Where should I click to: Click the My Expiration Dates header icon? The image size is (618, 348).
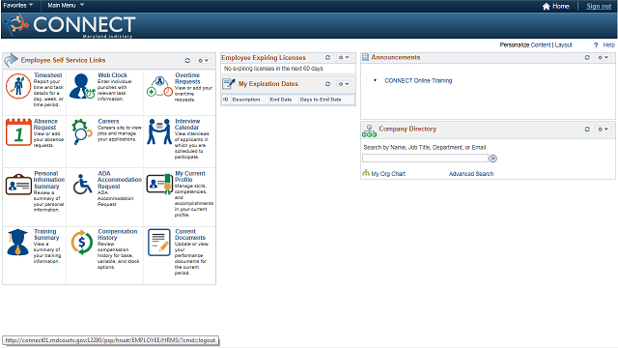click(x=229, y=84)
